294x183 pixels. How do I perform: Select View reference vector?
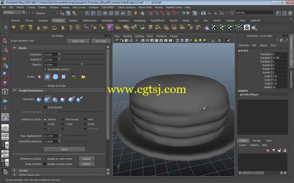[85, 119]
